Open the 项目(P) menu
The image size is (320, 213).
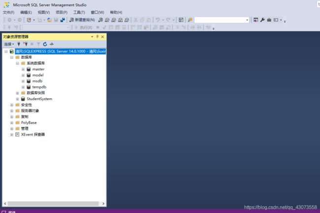click(62, 12)
